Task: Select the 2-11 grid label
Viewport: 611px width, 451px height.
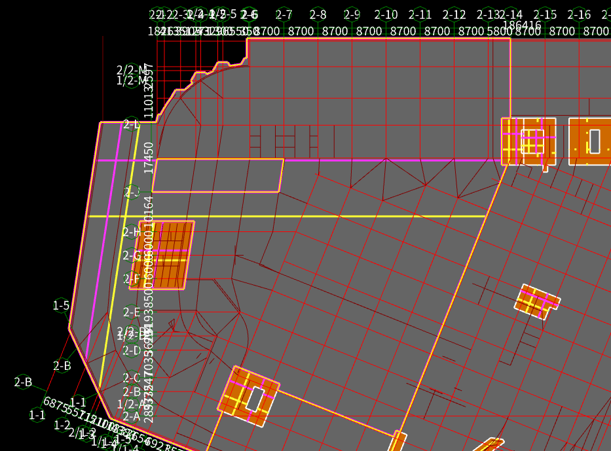Action: coord(420,15)
